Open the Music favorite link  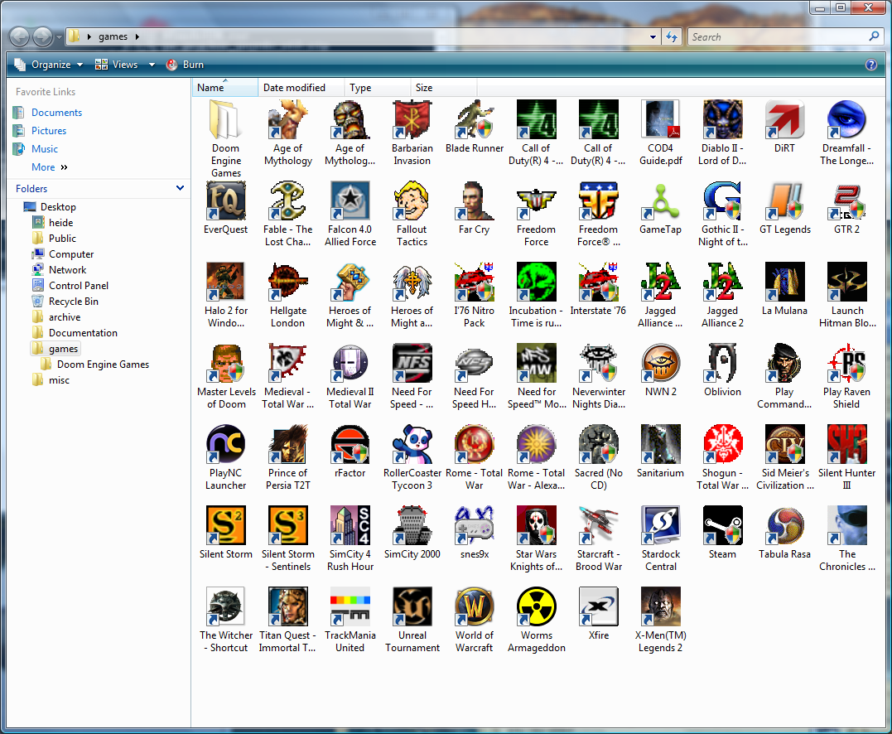tap(45, 149)
